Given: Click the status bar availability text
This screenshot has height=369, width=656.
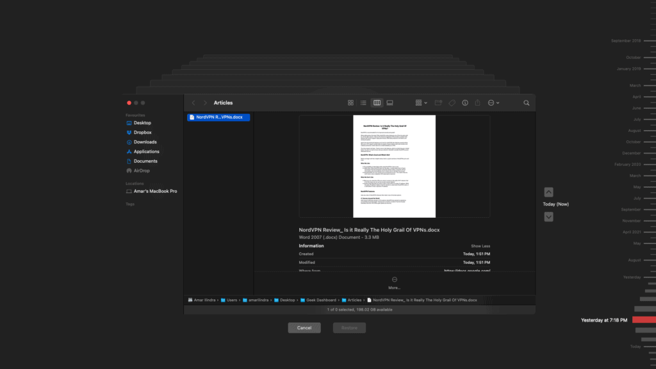Looking at the screenshot, I should tap(359, 309).
